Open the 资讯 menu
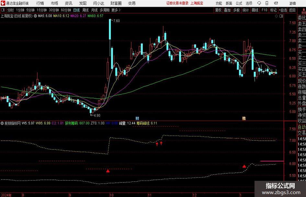The width and height of the screenshot is (306, 197). [x=69, y=3]
